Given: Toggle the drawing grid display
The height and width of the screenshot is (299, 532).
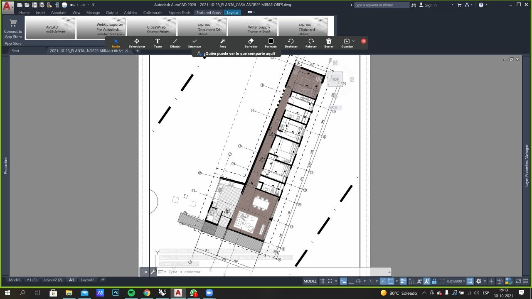Looking at the screenshot, I should (x=322, y=281).
